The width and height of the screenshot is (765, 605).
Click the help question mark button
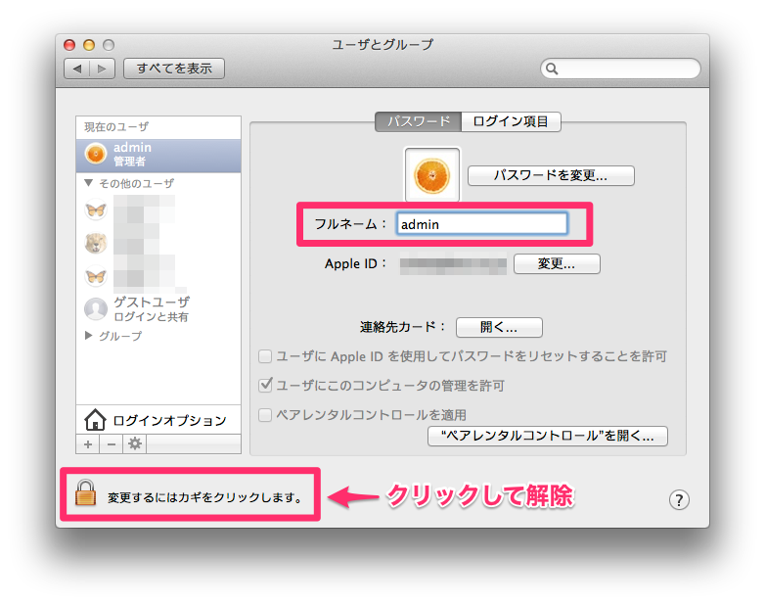coord(680,499)
